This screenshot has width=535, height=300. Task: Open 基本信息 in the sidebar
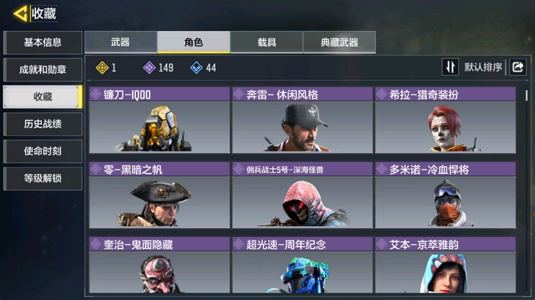(43, 42)
